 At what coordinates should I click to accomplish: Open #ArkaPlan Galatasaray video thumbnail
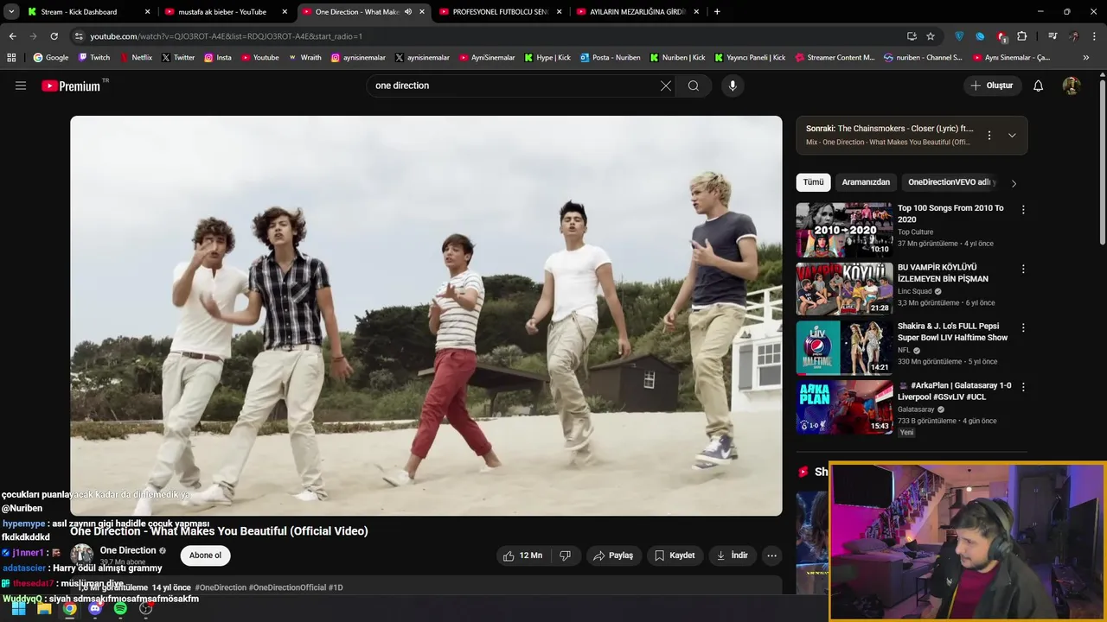coord(845,406)
